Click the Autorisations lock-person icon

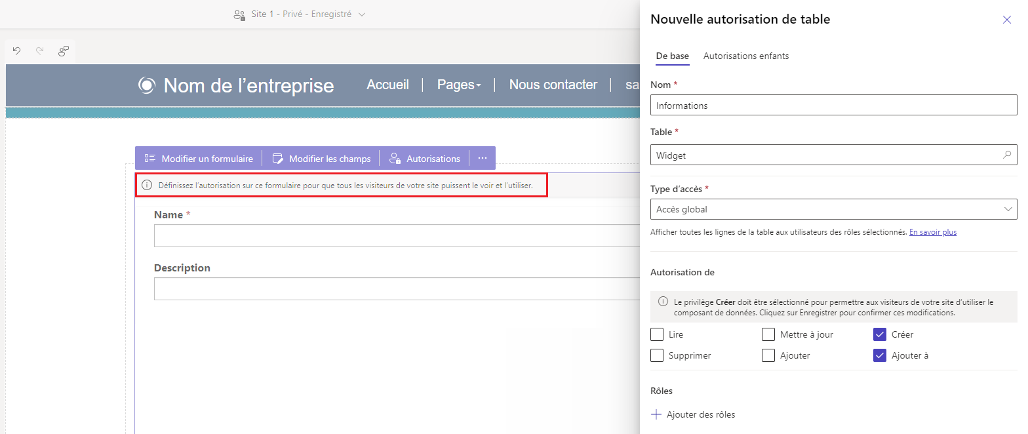(395, 159)
